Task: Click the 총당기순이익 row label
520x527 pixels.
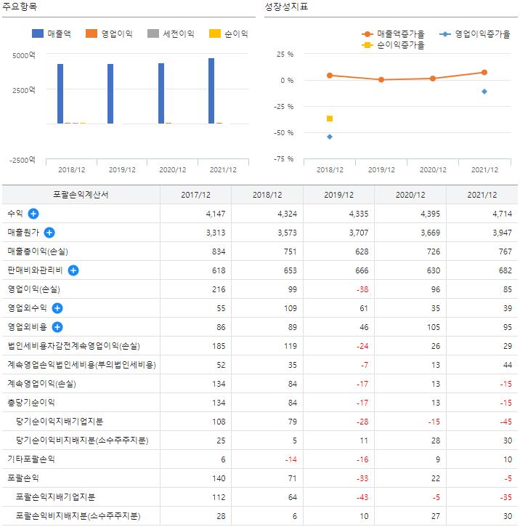Action: point(31,402)
